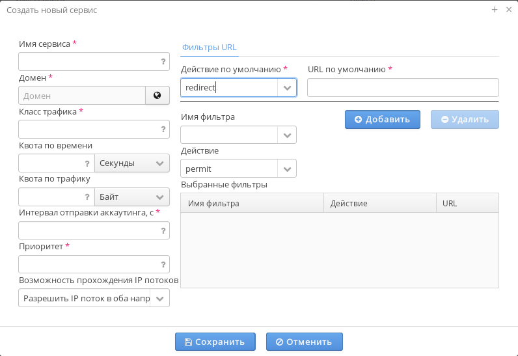518x356 pixels.
Task: Click help icon in Квота по времени field
Action: [x=87, y=163]
